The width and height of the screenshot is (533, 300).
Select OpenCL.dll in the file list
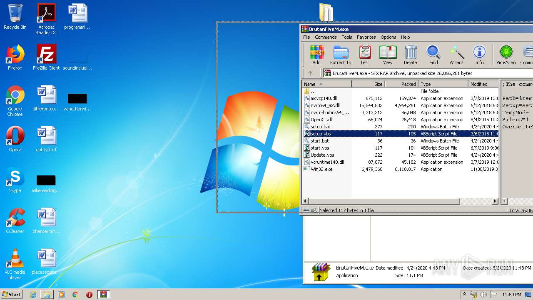tap(400, 120)
